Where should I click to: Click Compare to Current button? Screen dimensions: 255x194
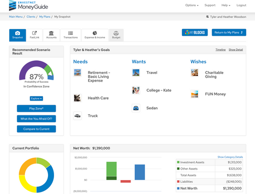click(36, 129)
